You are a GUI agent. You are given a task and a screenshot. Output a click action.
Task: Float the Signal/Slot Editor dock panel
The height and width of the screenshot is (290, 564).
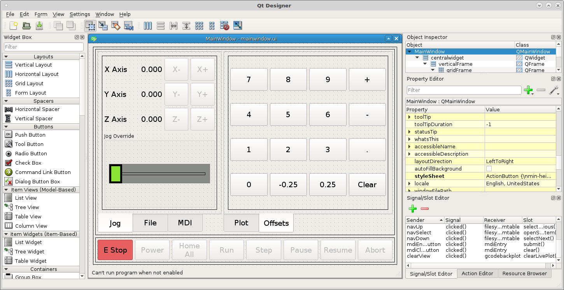[553, 198]
